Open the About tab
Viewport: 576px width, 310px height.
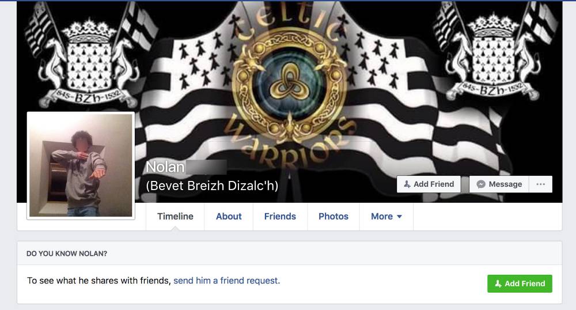(229, 216)
